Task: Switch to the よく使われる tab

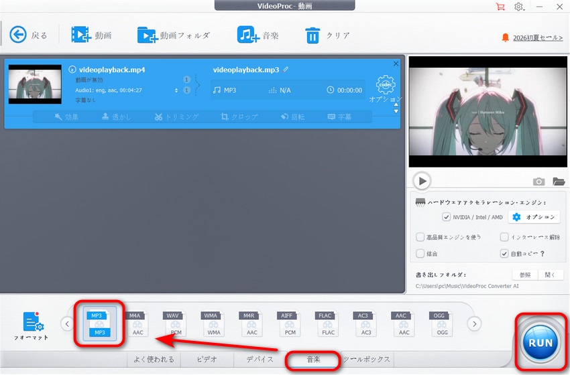Action: click(154, 360)
